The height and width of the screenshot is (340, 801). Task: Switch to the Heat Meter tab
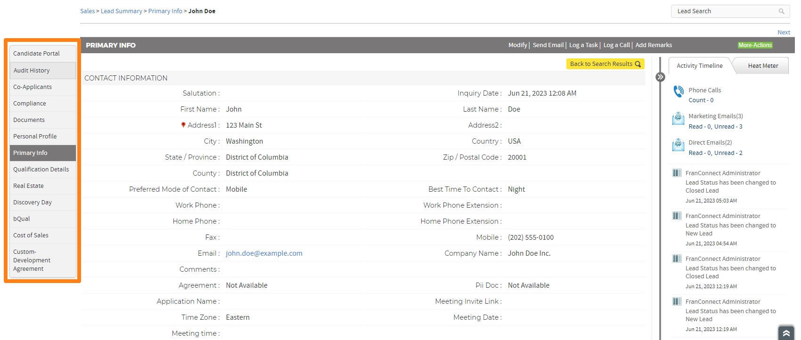tap(763, 66)
